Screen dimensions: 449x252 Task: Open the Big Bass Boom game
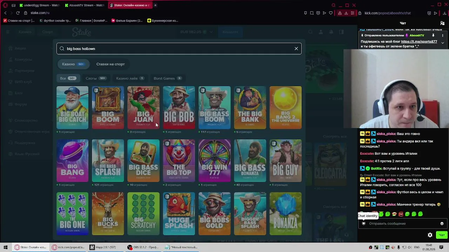[214, 107]
